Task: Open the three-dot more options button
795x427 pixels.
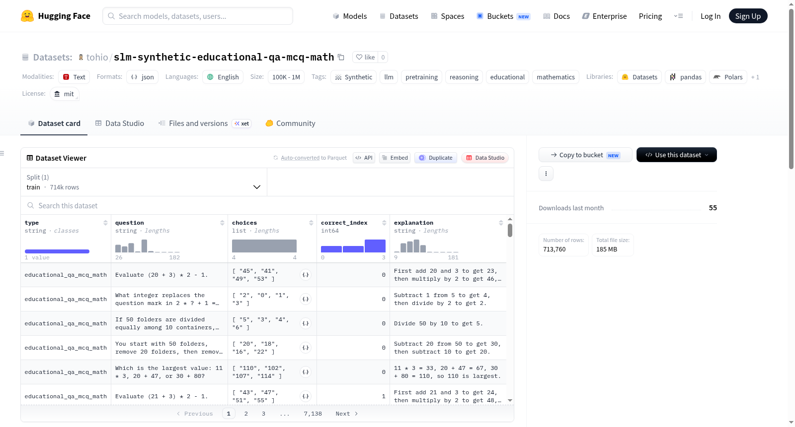Action: tap(546, 174)
